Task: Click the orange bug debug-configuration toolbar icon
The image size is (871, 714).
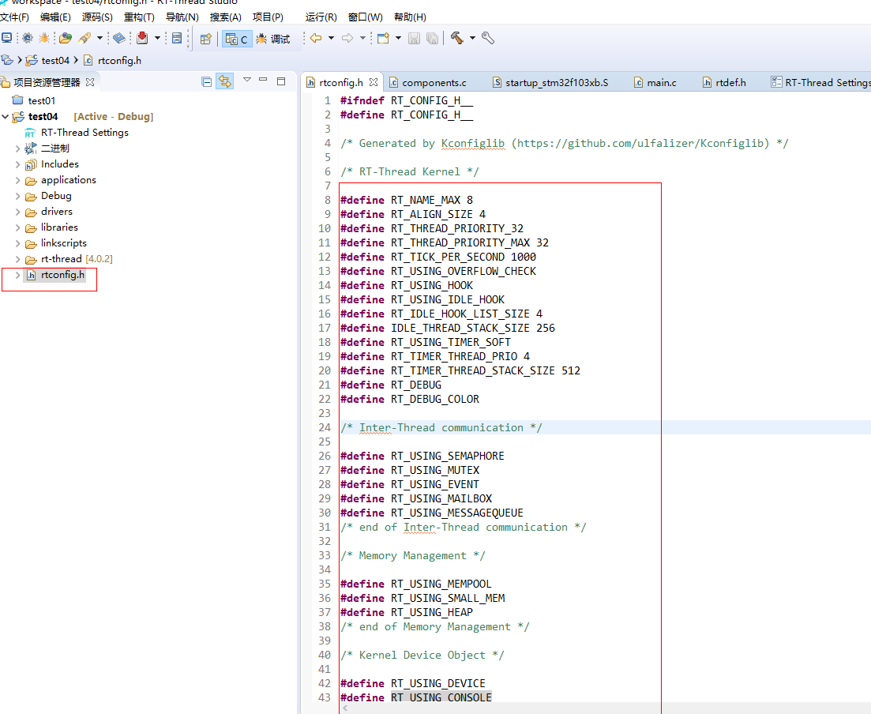Action: 44,38
